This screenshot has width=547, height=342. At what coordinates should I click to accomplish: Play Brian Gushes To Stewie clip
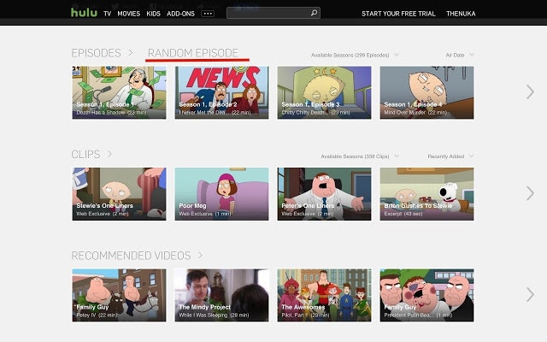tap(426, 194)
